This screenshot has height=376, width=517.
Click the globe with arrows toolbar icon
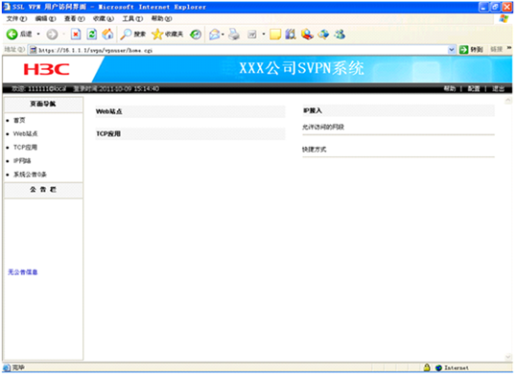pos(323,34)
